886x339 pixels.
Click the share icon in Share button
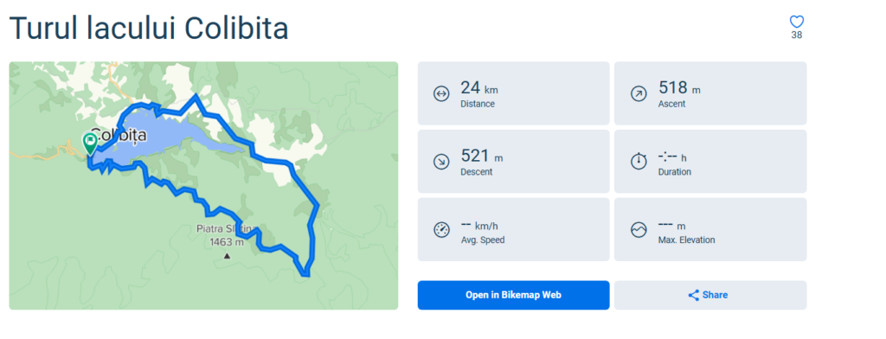tap(693, 295)
